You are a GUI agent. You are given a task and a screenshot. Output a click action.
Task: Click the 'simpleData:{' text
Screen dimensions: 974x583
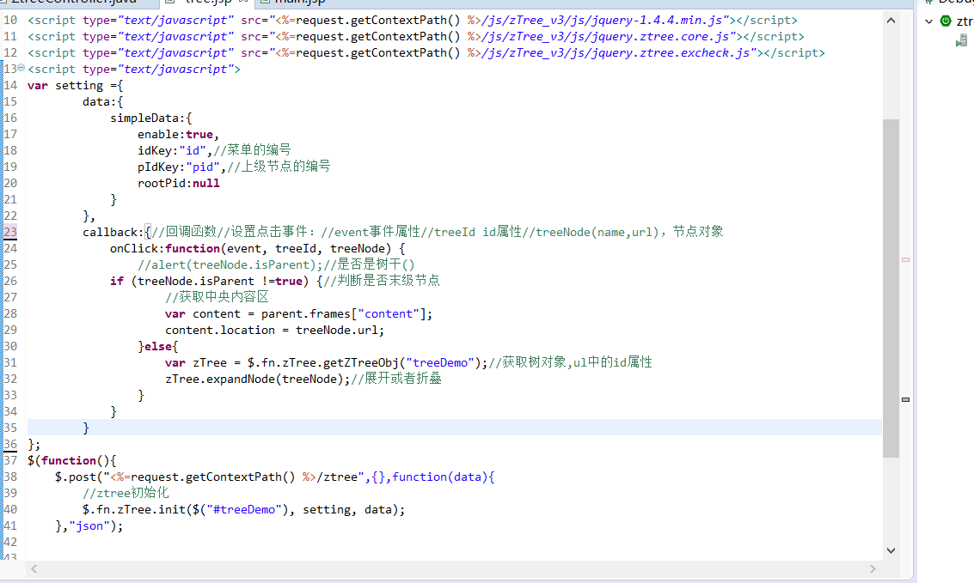coord(151,118)
